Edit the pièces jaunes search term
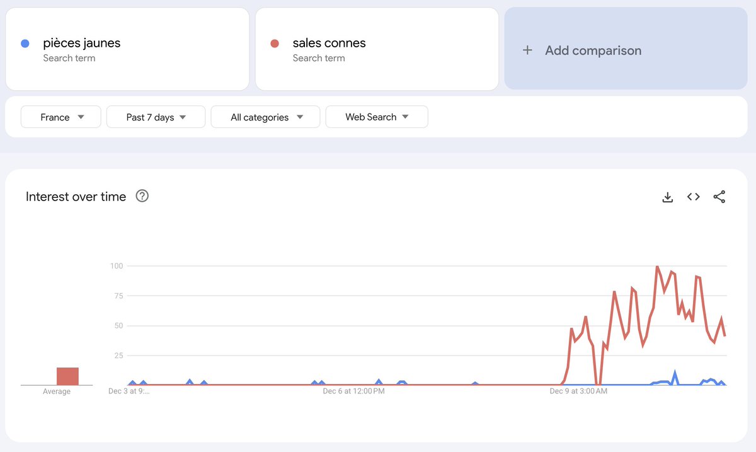The width and height of the screenshot is (756, 452). pos(127,49)
